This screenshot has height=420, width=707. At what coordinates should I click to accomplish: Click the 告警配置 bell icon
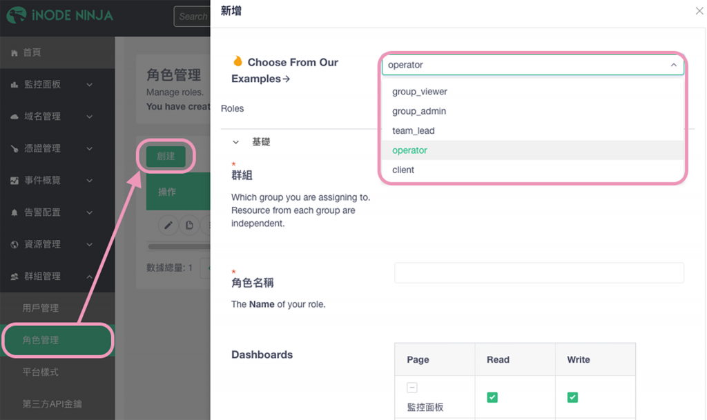14,212
